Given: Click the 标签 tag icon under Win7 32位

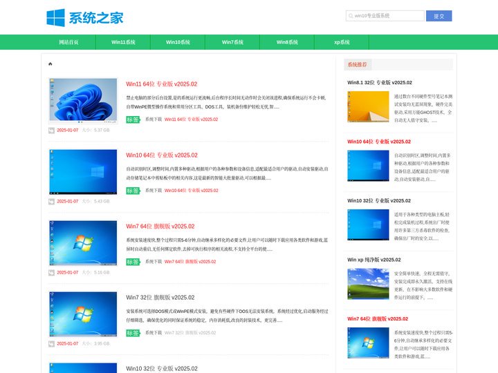Looking at the screenshot, I should click(x=133, y=333).
